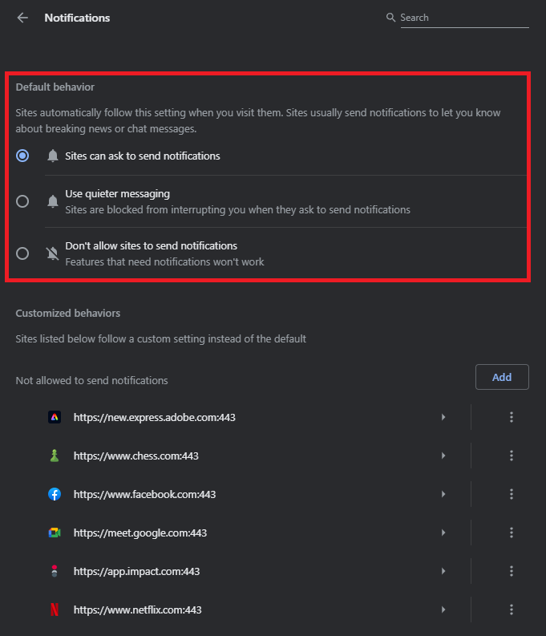Open more actions for app.impact.com
This screenshot has height=636, width=546.
click(x=511, y=571)
